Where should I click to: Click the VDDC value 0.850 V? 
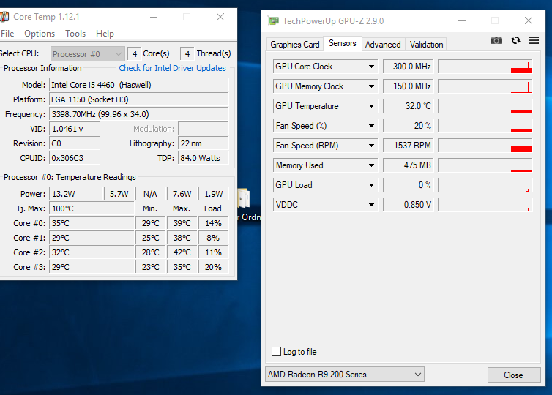point(409,204)
